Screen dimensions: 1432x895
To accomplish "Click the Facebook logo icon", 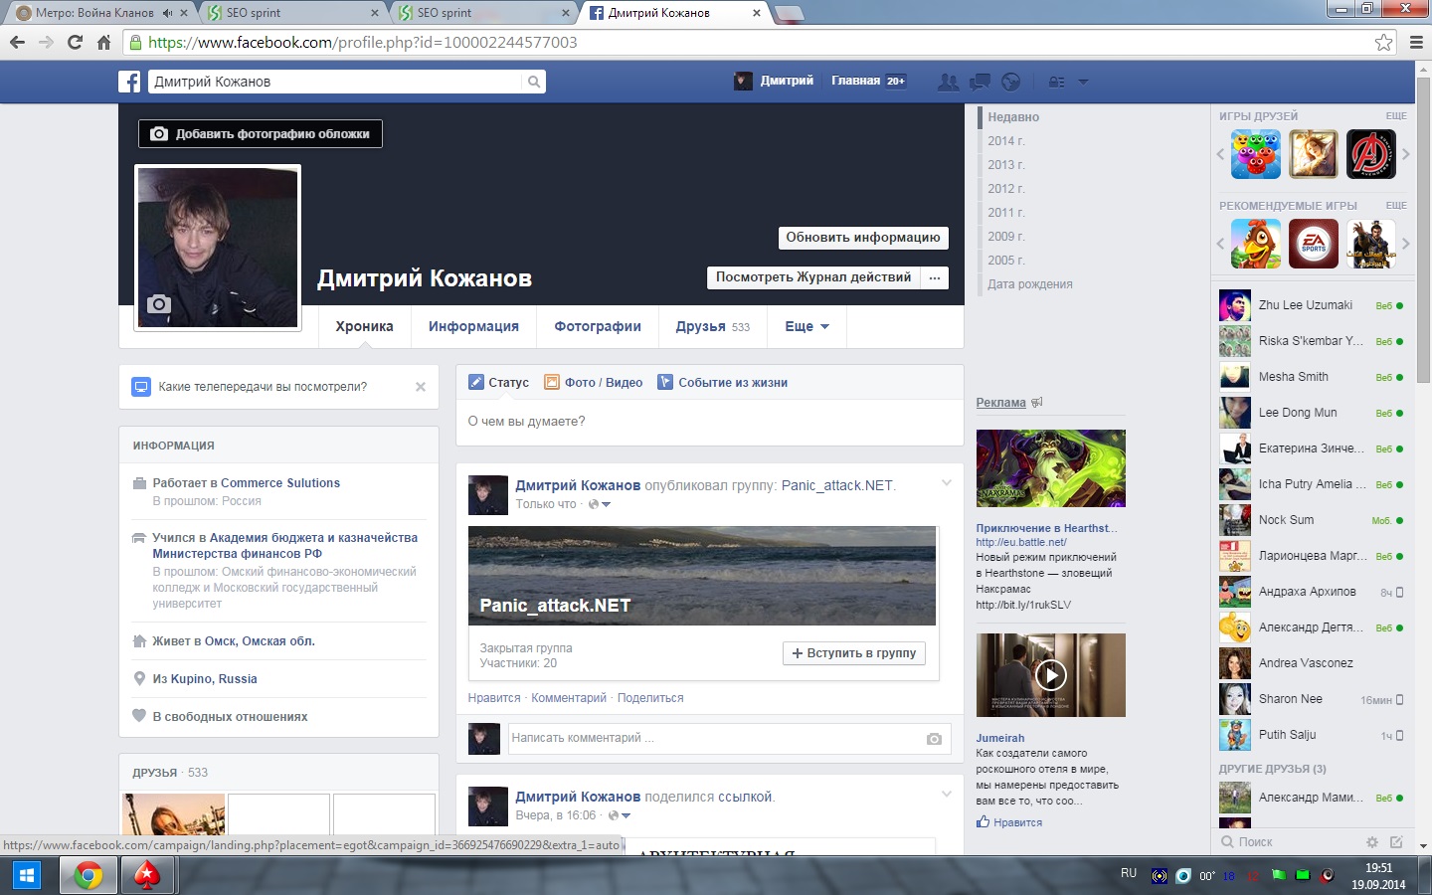I will [x=129, y=82].
